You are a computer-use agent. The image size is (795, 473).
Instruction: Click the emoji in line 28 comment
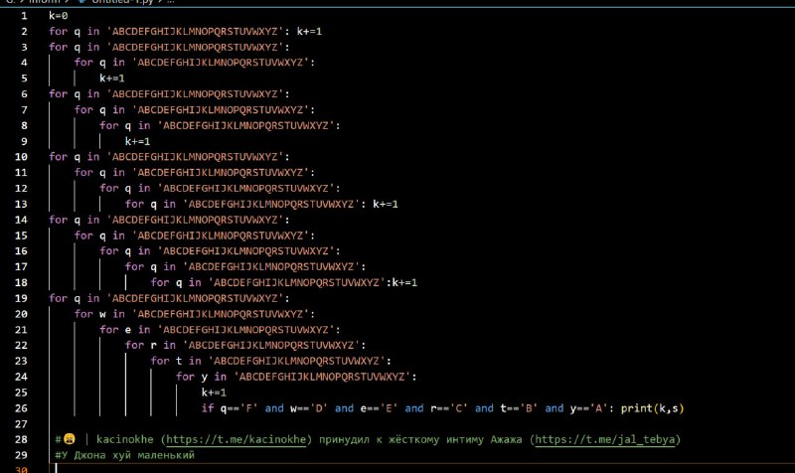70,439
